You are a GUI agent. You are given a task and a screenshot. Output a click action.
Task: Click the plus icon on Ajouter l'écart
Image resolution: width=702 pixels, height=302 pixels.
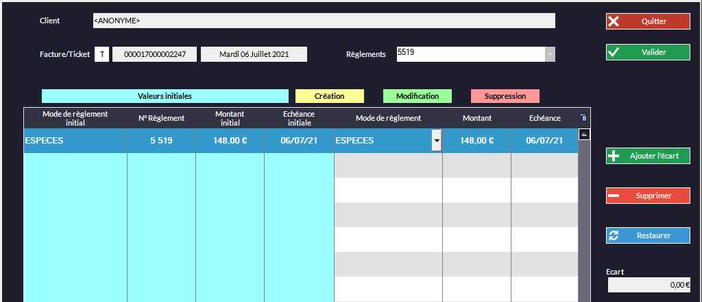[614, 156]
